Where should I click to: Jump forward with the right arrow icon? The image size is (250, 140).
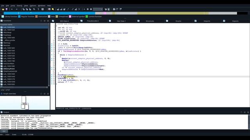click(16, 9)
